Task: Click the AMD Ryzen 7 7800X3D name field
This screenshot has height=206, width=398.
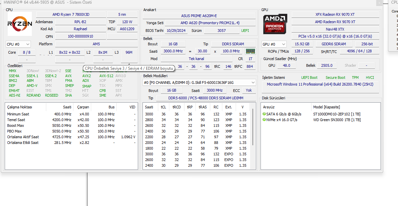Action: click(x=71, y=14)
